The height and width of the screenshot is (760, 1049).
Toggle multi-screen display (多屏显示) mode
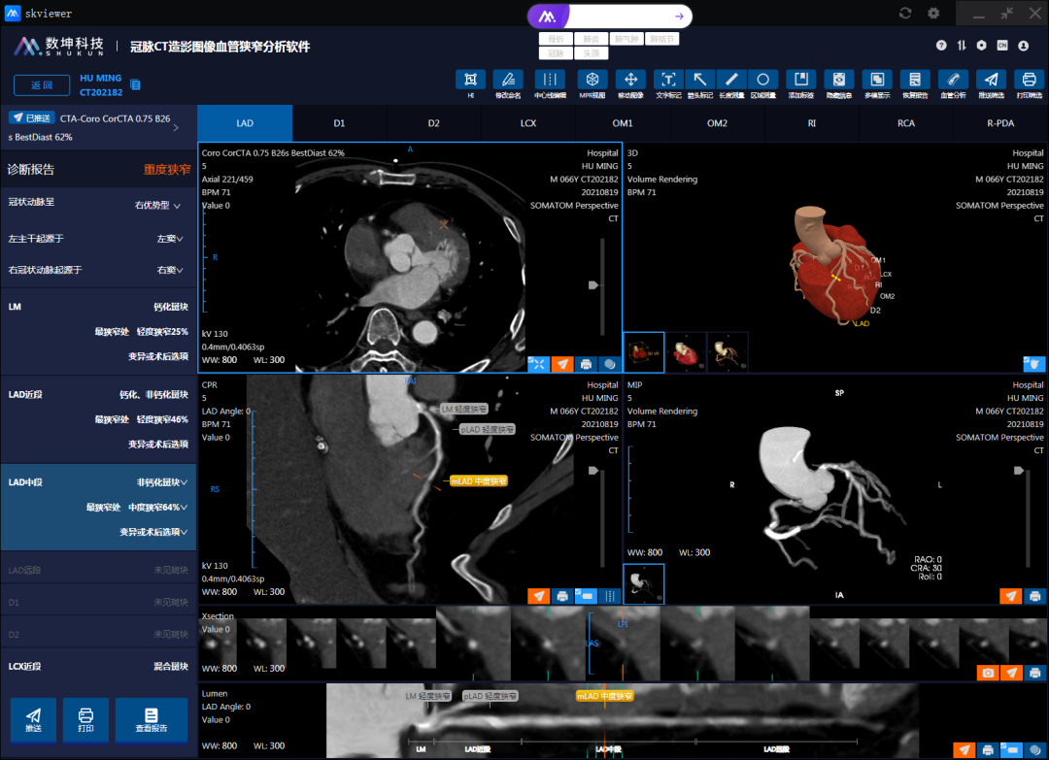click(x=876, y=81)
